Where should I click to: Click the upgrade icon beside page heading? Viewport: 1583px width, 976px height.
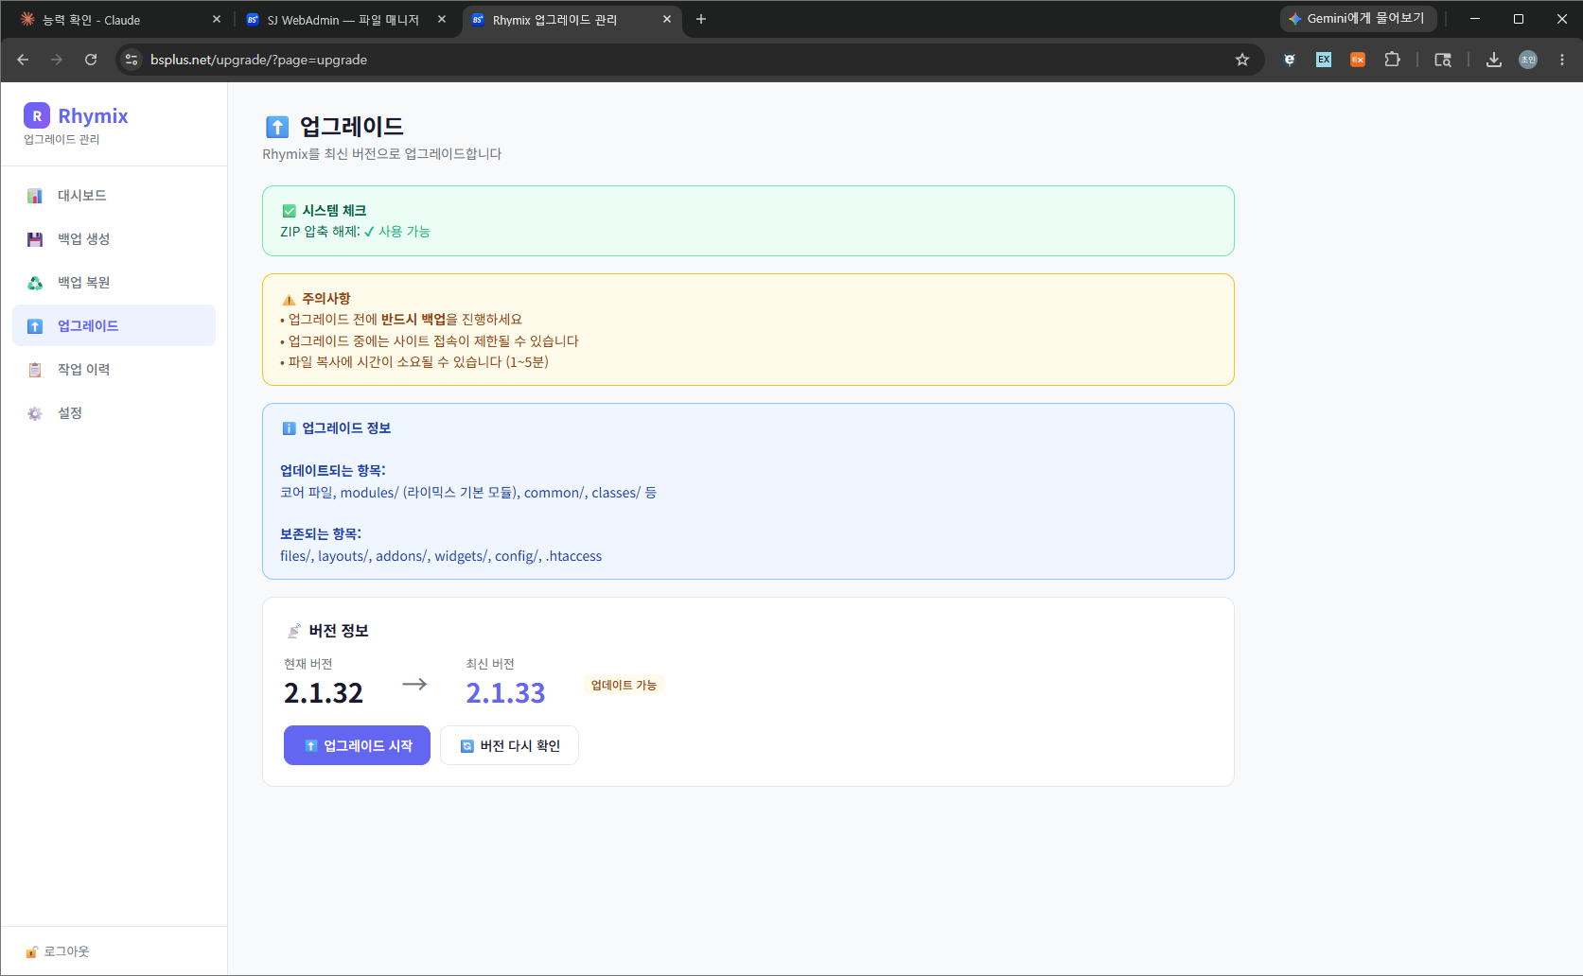pyautogui.click(x=277, y=127)
